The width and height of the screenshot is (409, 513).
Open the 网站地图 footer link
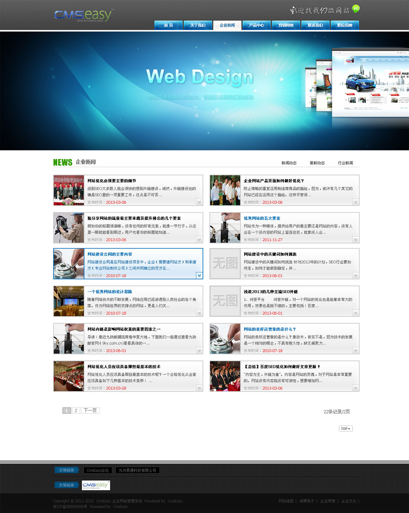tap(286, 501)
